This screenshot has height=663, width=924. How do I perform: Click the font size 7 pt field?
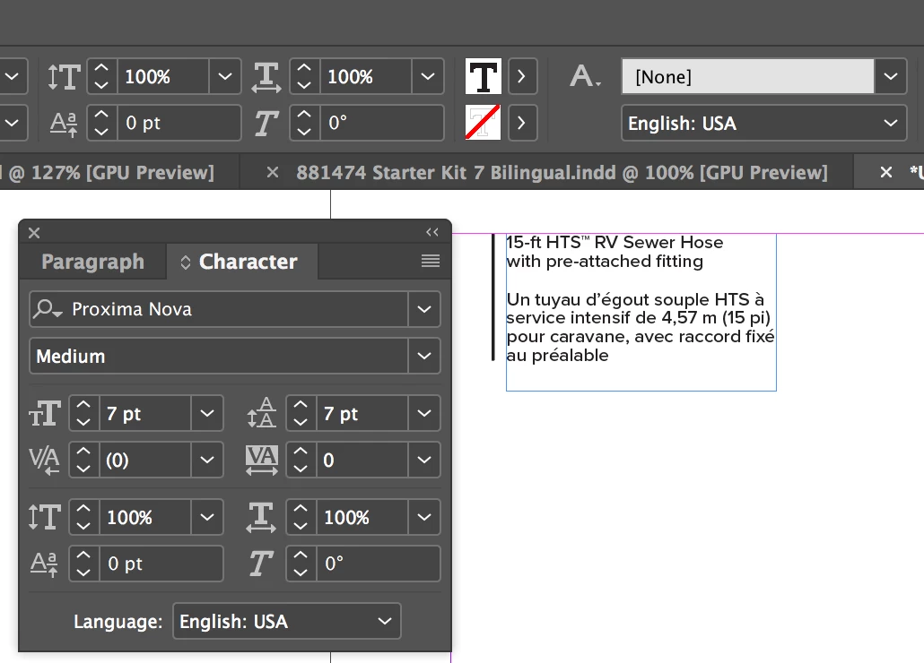(145, 414)
